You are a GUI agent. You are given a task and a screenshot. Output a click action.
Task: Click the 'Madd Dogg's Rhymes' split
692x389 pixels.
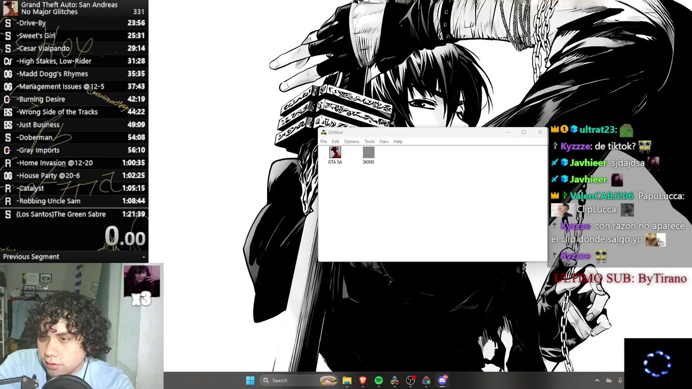point(74,74)
